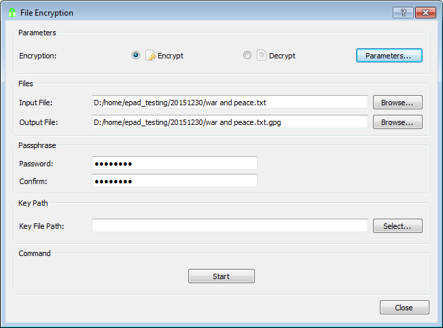443x328 pixels.
Task: Click the question mark help button
Action: click(403, 13)
